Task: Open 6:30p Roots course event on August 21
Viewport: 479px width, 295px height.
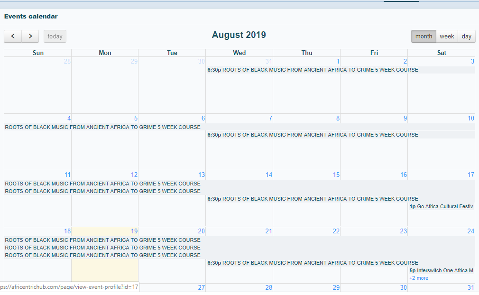Action: [313, 263]
